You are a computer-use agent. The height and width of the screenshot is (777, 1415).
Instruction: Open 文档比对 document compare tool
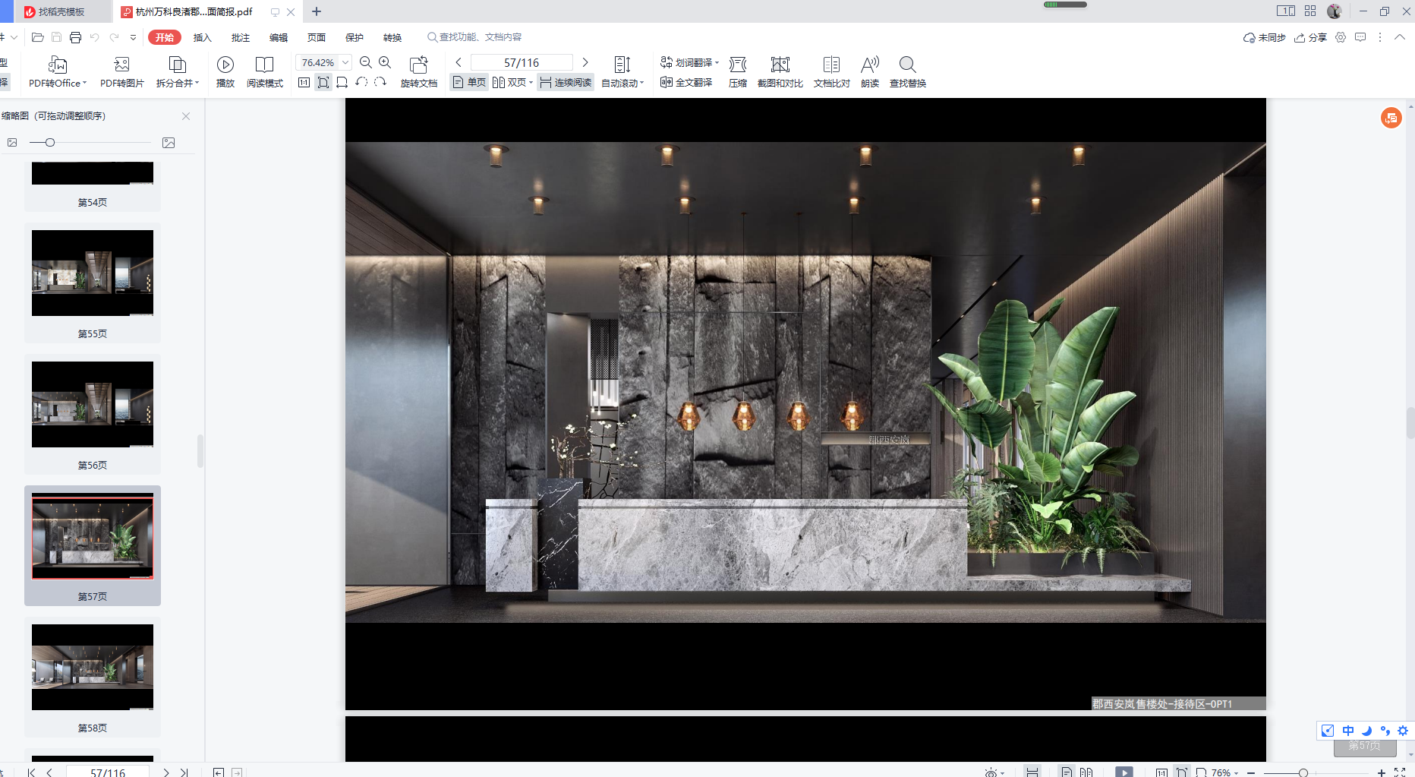click(x=831, y=72)
